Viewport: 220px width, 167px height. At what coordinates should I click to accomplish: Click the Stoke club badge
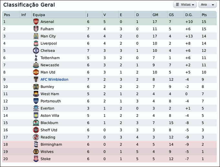point(36,159)
